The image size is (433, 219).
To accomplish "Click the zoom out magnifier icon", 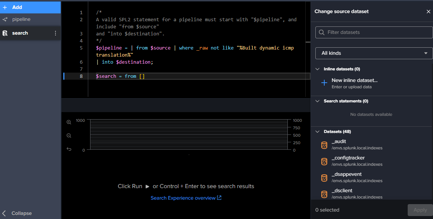I will click(69, 136).
